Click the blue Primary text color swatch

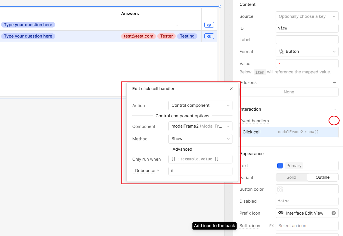[x=280, y=166]
